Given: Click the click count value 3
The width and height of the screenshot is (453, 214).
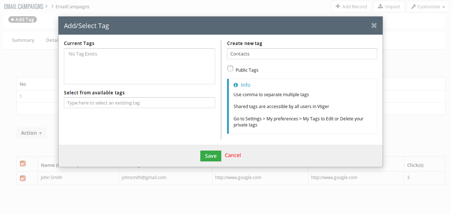Looking at the screenshot, I should click(409, 178).
